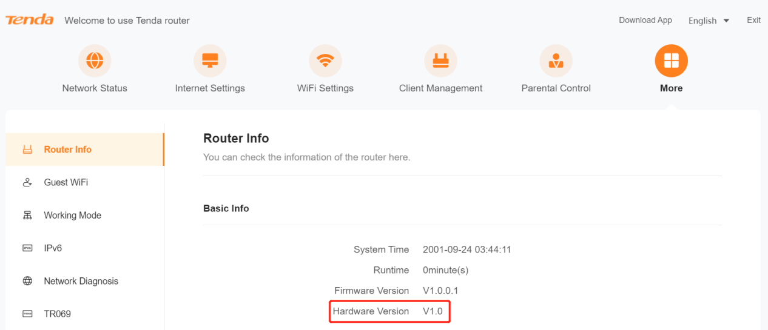Select the More grid icon
768x330 pixels.
(x=671, y=61)
